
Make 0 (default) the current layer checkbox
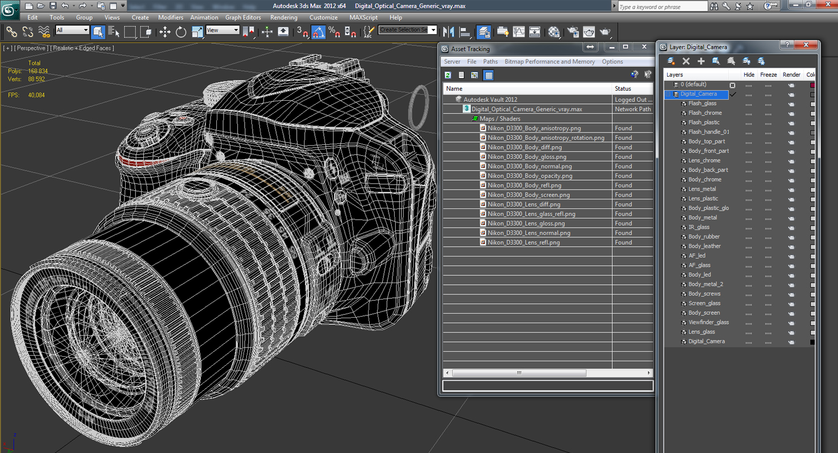tap(732, 85)
